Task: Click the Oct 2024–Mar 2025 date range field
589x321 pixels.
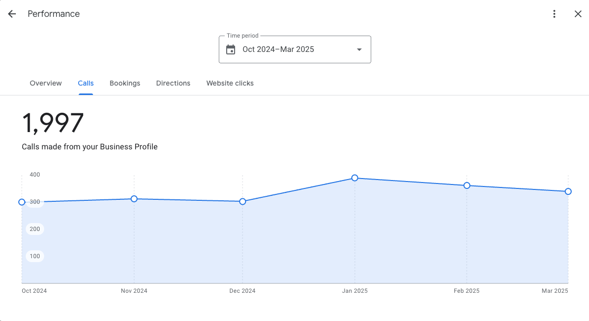Action: point(278,49)
